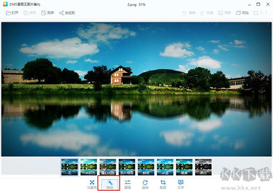Click the 撤销 undo button
Image resolution: width=273 pixels, height=191 pixels.
pos(189,13)
